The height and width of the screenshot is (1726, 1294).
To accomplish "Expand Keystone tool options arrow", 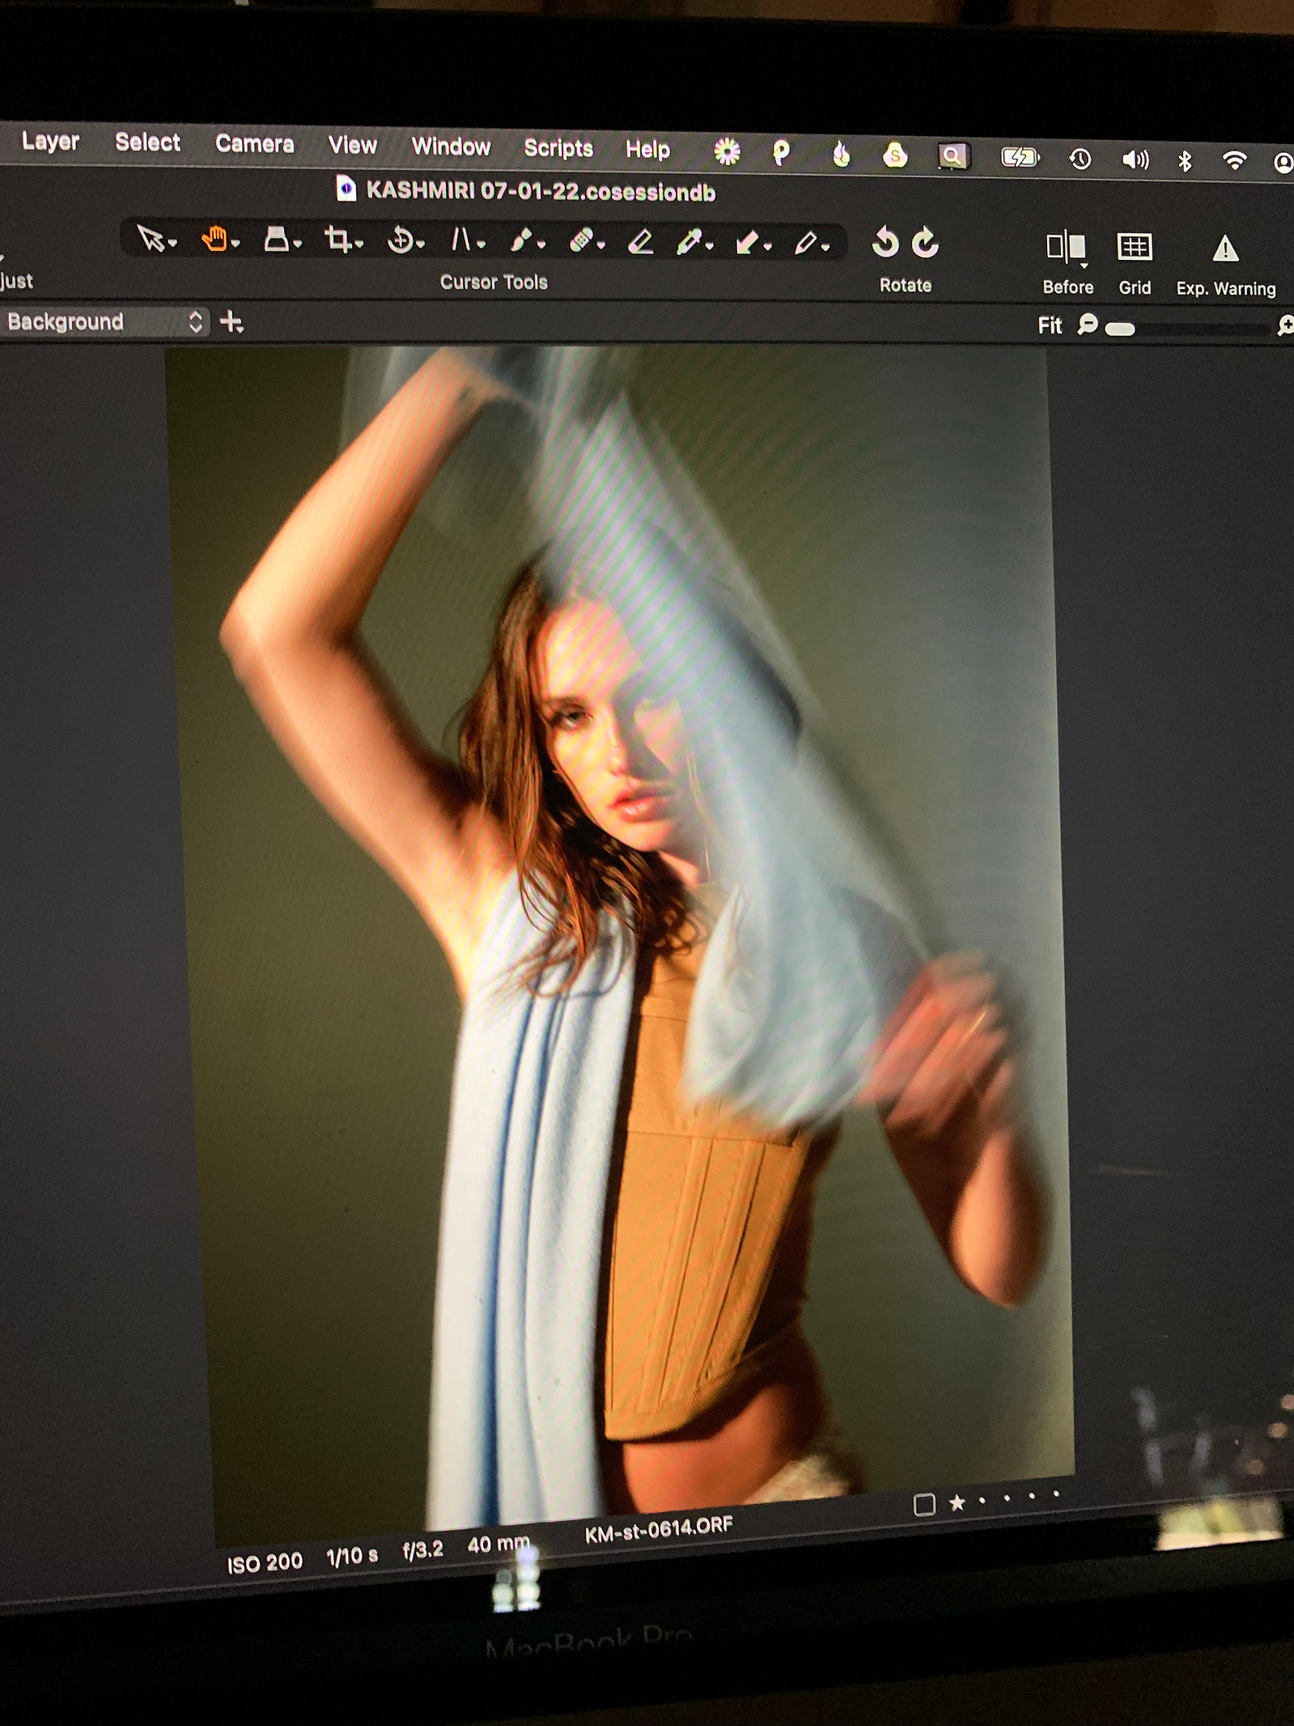I will click(x=482, y=244).
